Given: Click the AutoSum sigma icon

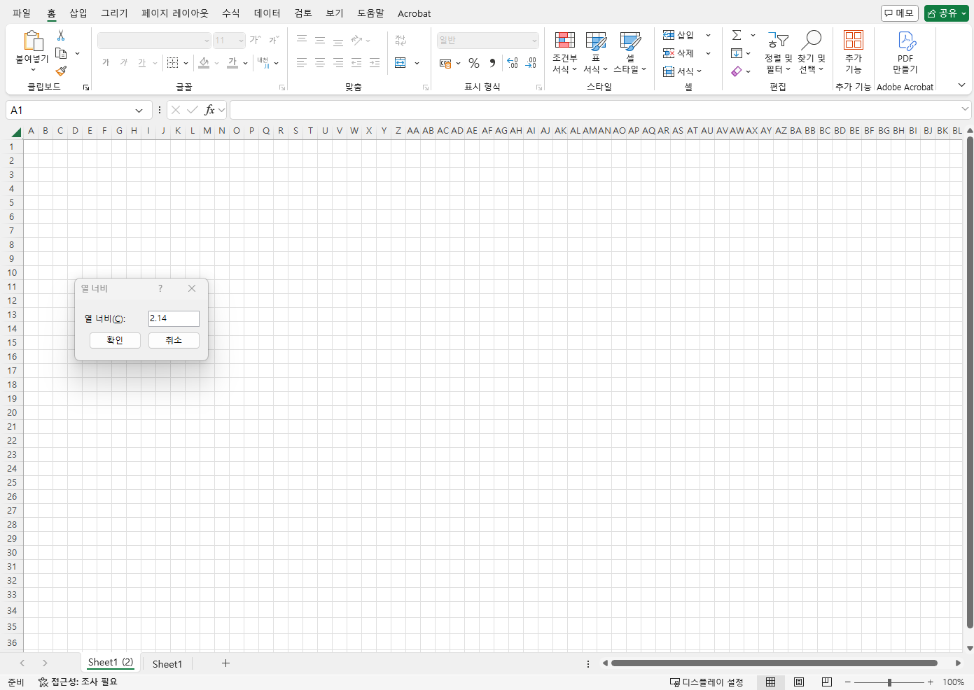Looking at the screenshot, I should click(x=737, y=35).
